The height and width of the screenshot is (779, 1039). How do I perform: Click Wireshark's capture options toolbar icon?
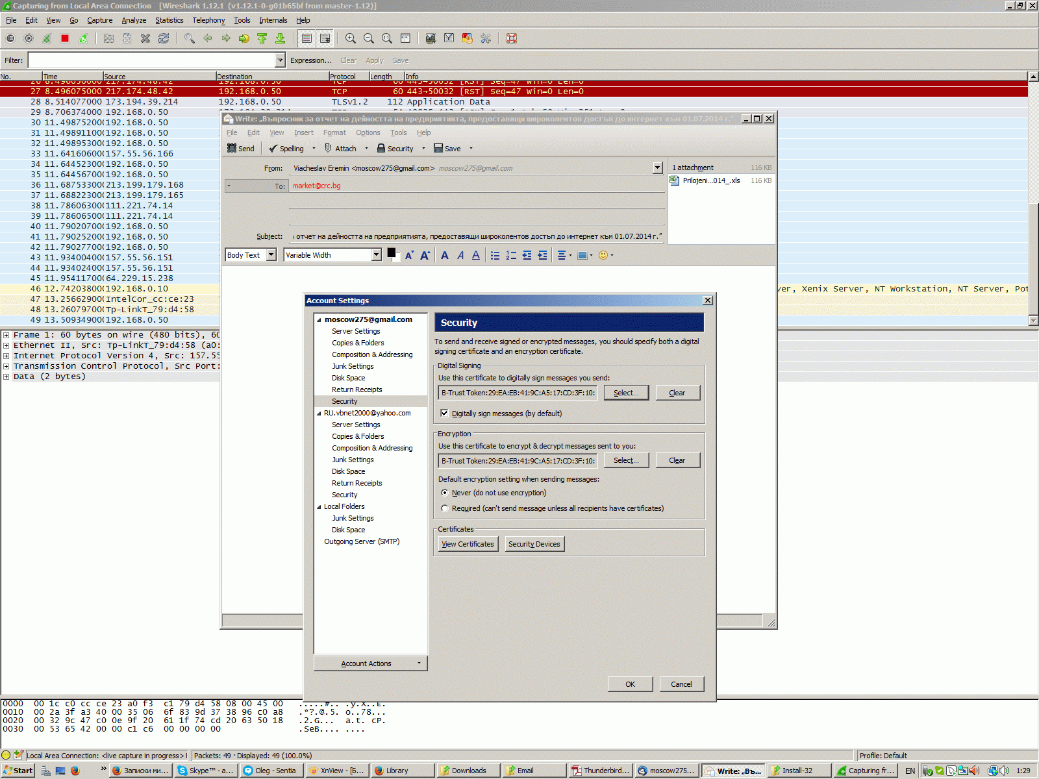29,38
